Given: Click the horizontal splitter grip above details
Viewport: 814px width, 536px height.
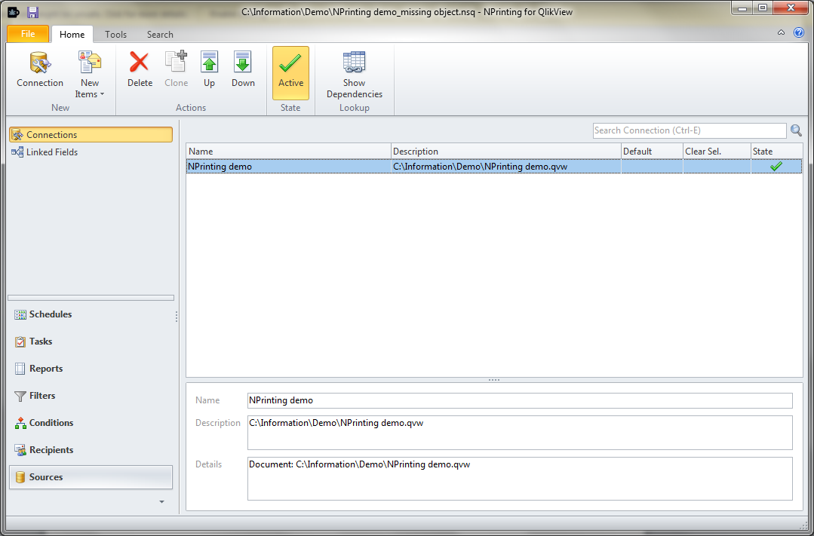Looking at the screenshot, I should (494, 381).
